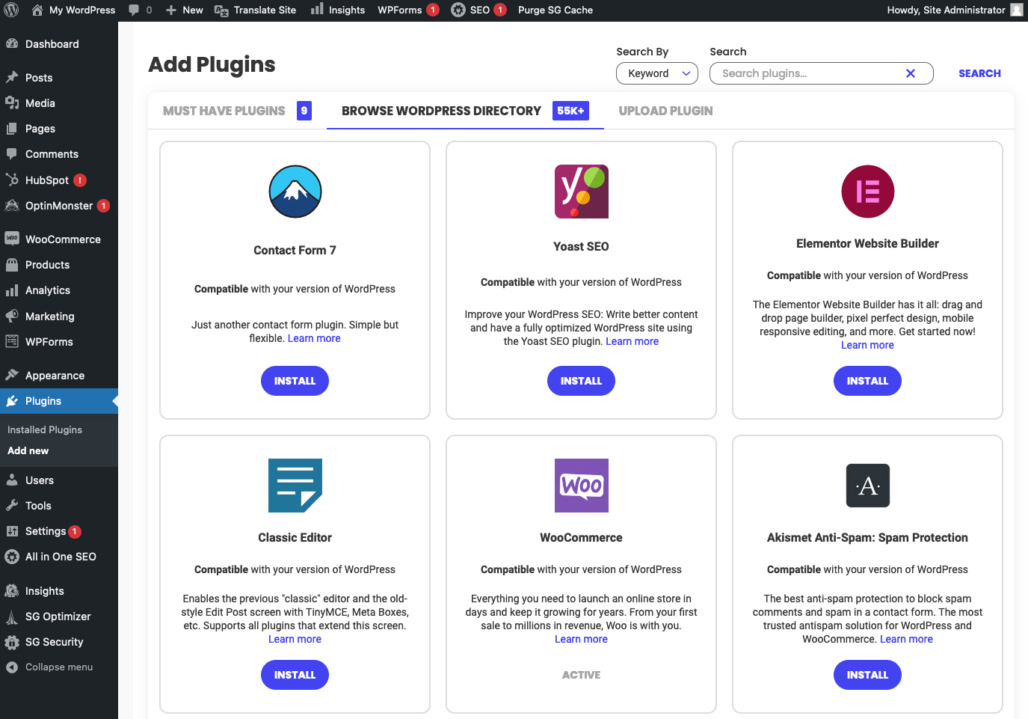
Task: Switch to Must Have Plugins tab
Action: (237, 111)
